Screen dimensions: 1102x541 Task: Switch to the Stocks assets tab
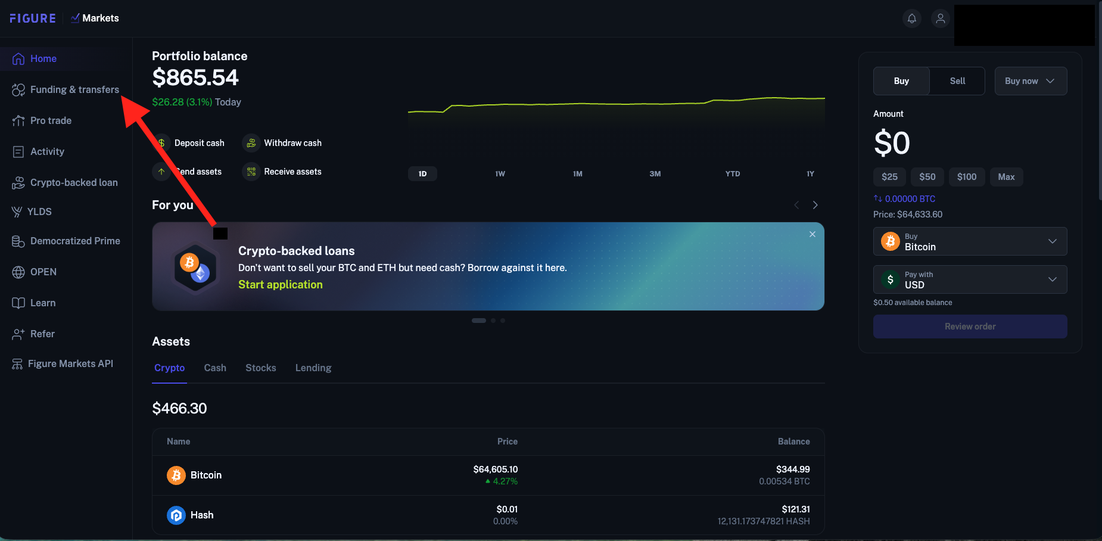coord(261,368)
